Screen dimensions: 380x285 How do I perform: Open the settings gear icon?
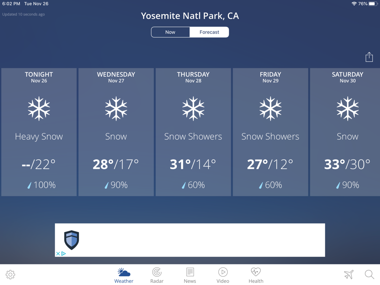10,275
